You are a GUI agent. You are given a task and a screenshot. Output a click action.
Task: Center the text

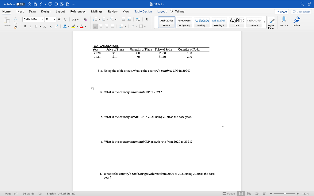101,26
